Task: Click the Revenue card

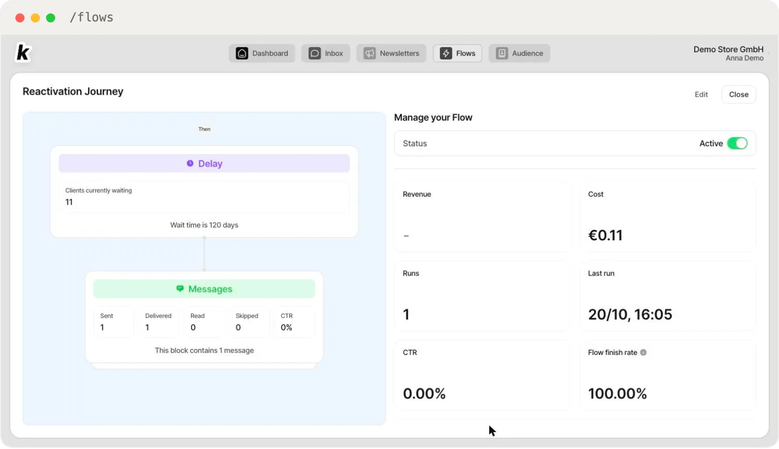Action: point(482,217)
